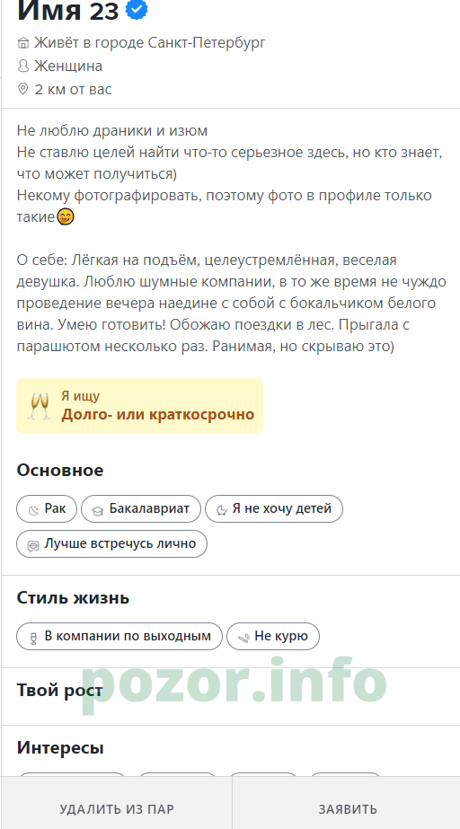Click the wine glass icon in drinking tag

click(33, 637)
